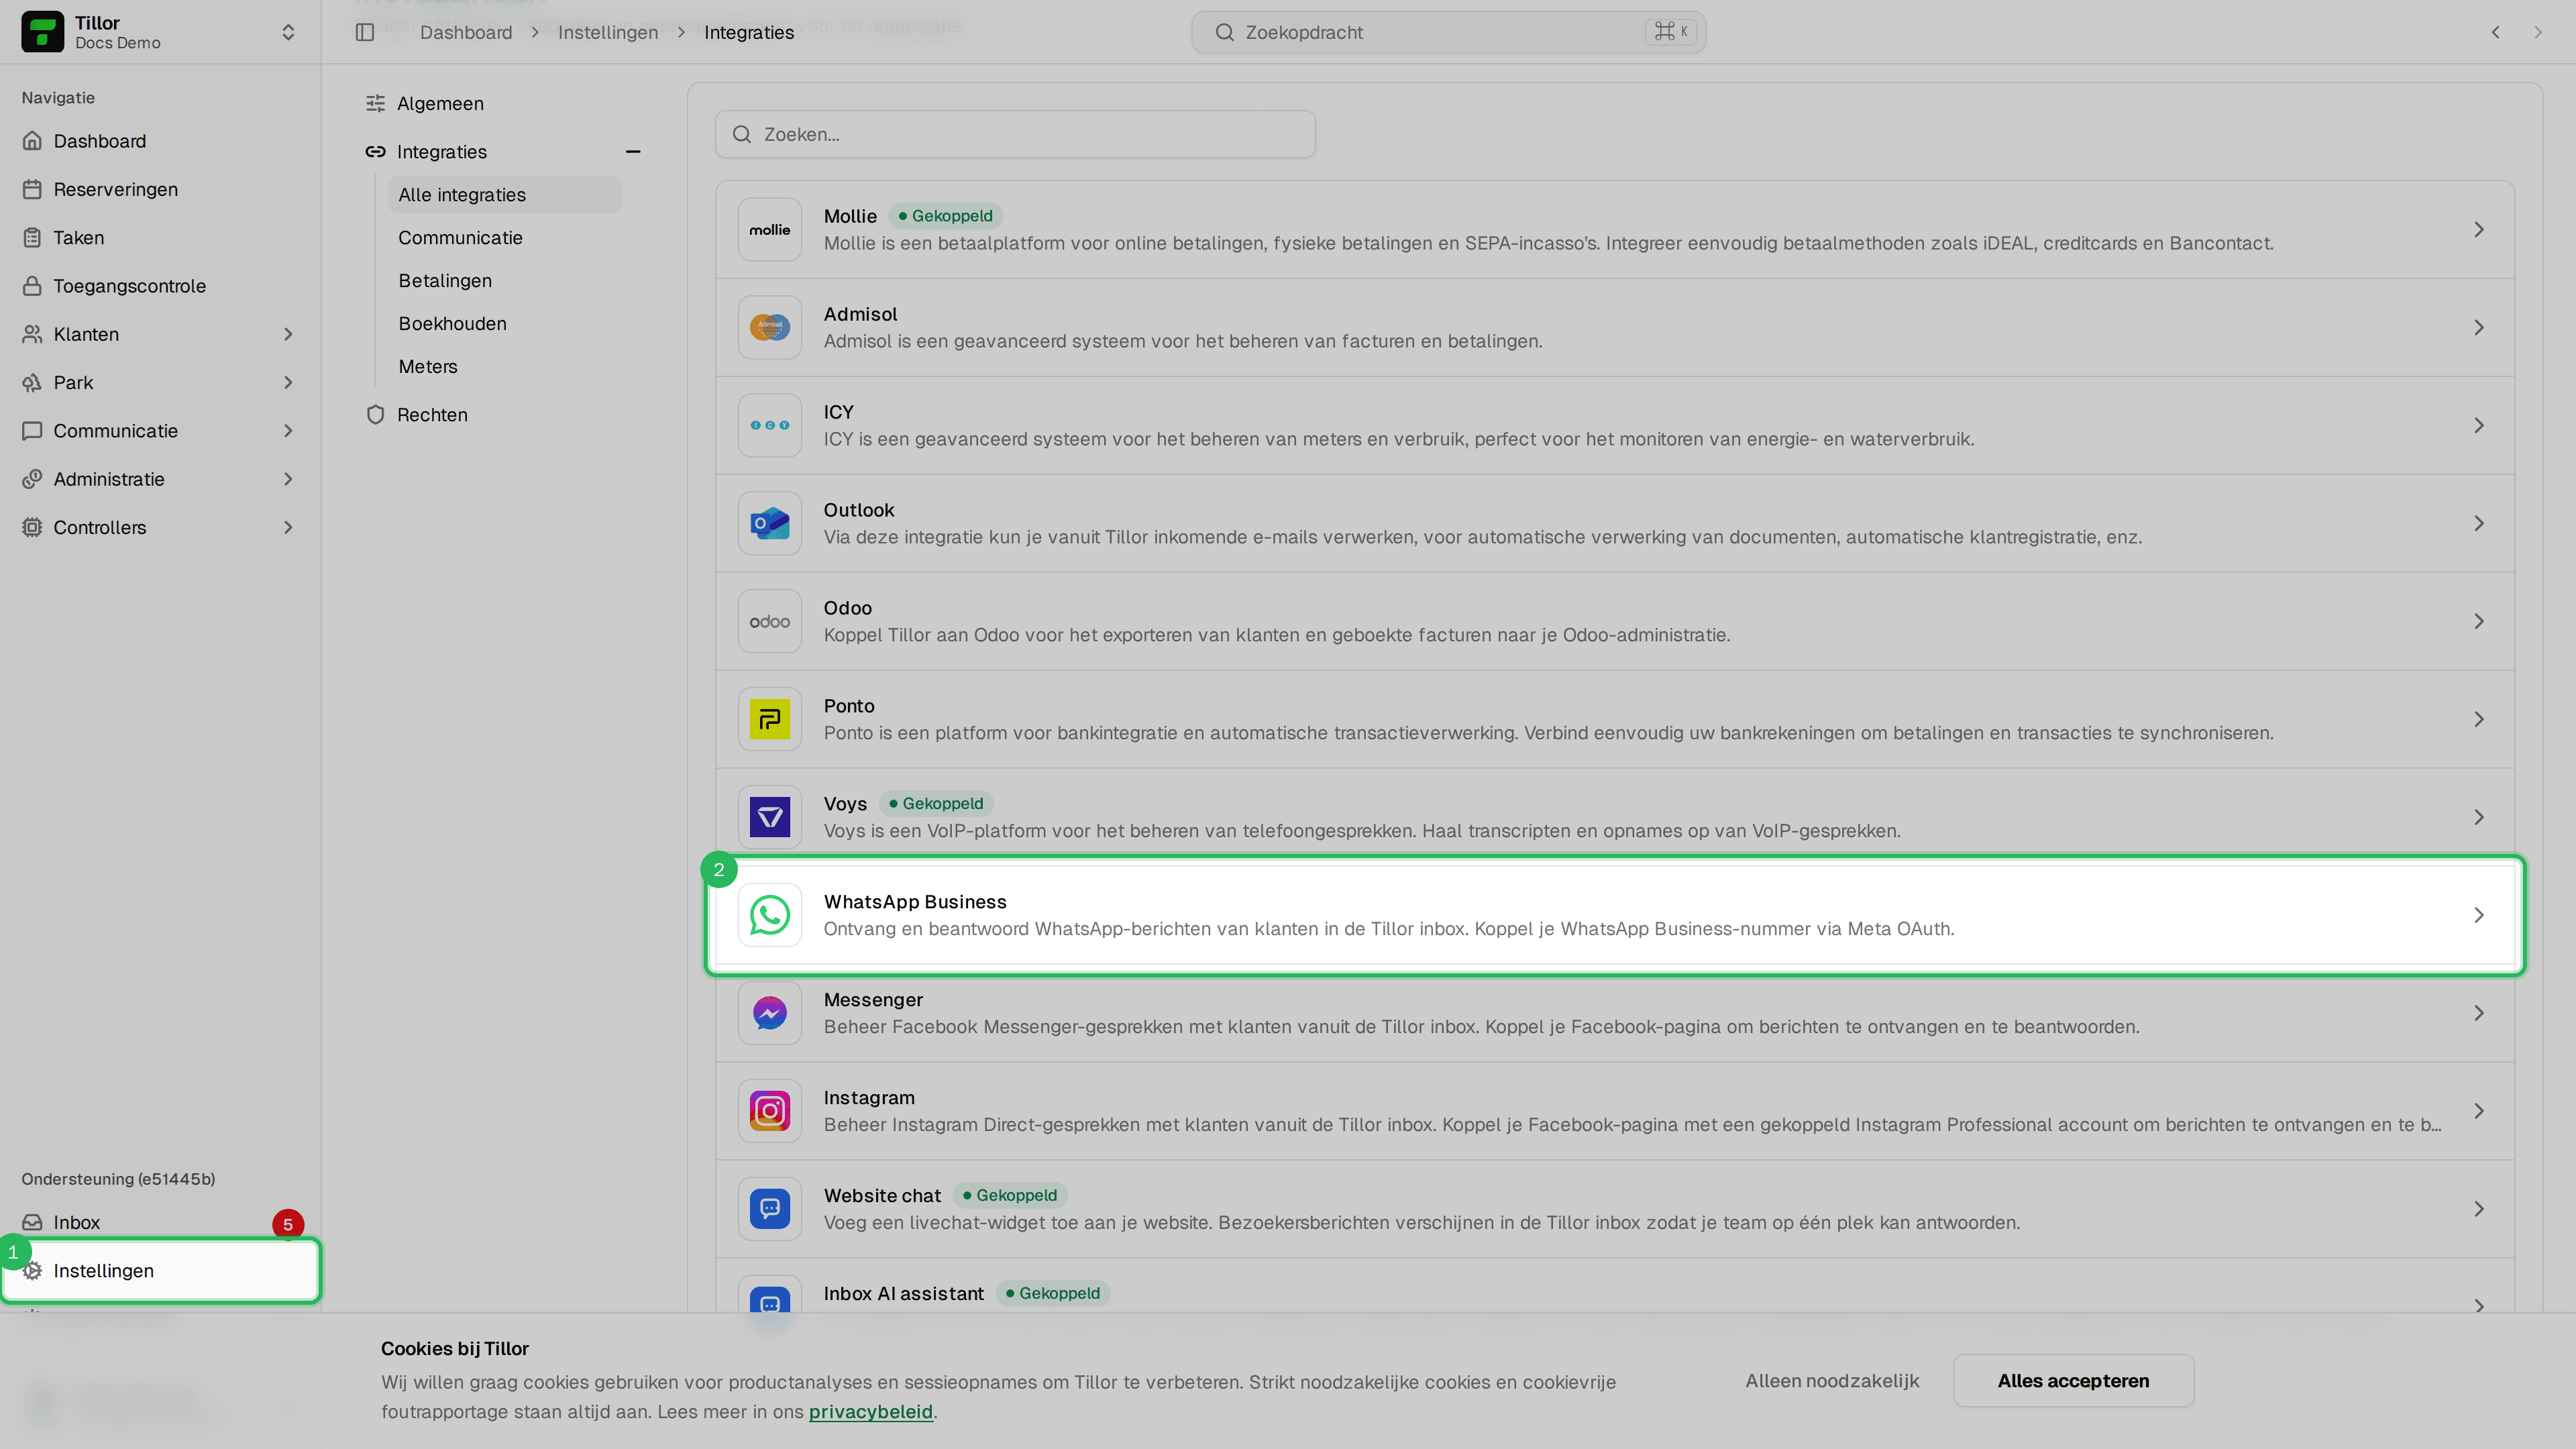The height and width of the screenshot is (1449, 2576).
Task: Click the Gekoppeld badge next to Voys
Action: 936,803
